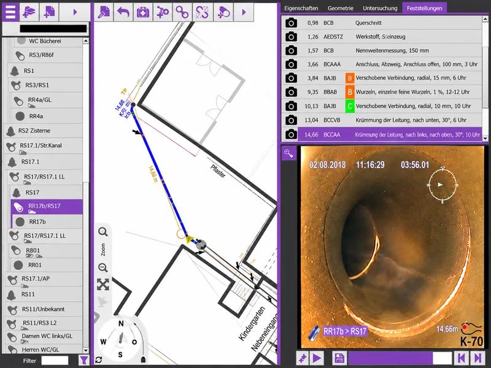Click the camera icon for row 9,35 BBAB

click(x=291, y=92)
